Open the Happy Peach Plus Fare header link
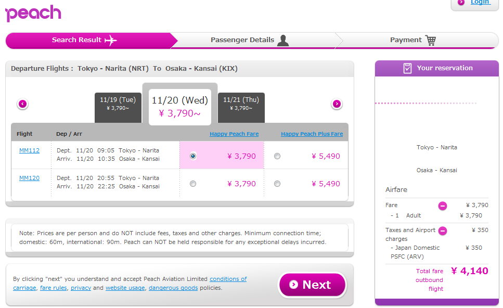 [312, 134]
